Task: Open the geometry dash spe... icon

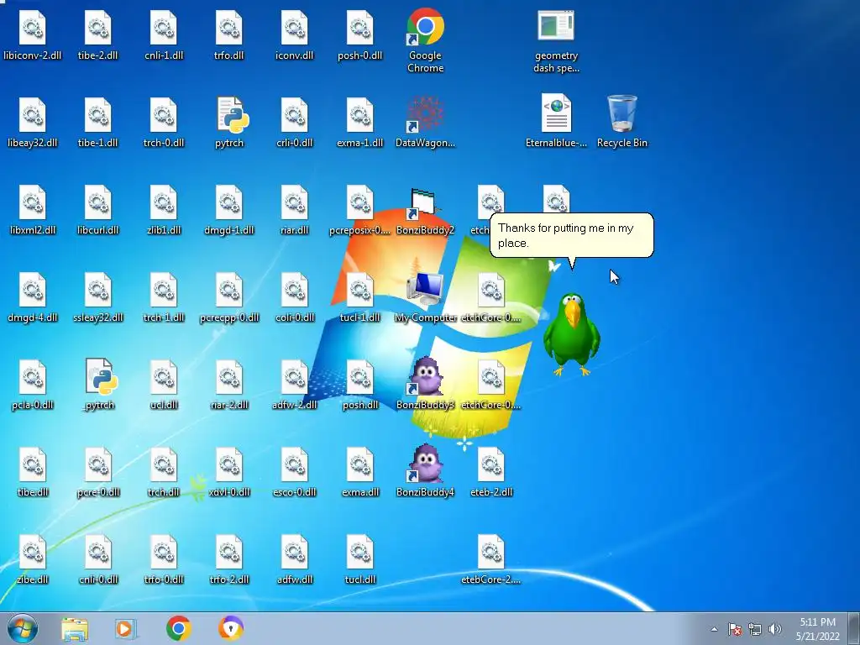Action: pos(556,40)
